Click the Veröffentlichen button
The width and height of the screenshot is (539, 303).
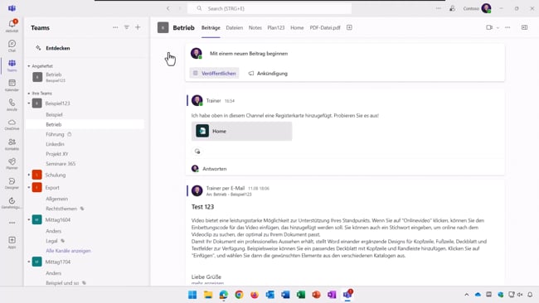click(x=215, y=73)
